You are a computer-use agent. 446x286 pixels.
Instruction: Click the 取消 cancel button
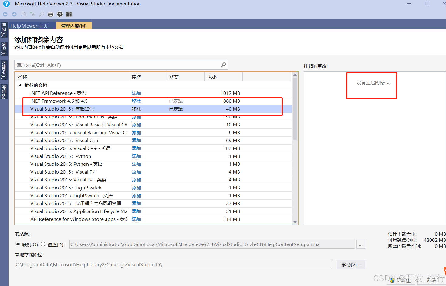(x=432, y=280)
